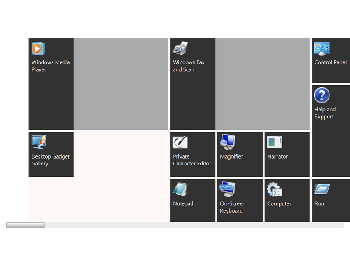
Task: Select the 'Windows Fax and Scan' label text
Action: (189, 66)
